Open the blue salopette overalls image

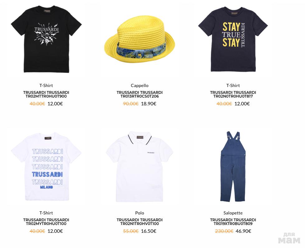click(233, 167)
